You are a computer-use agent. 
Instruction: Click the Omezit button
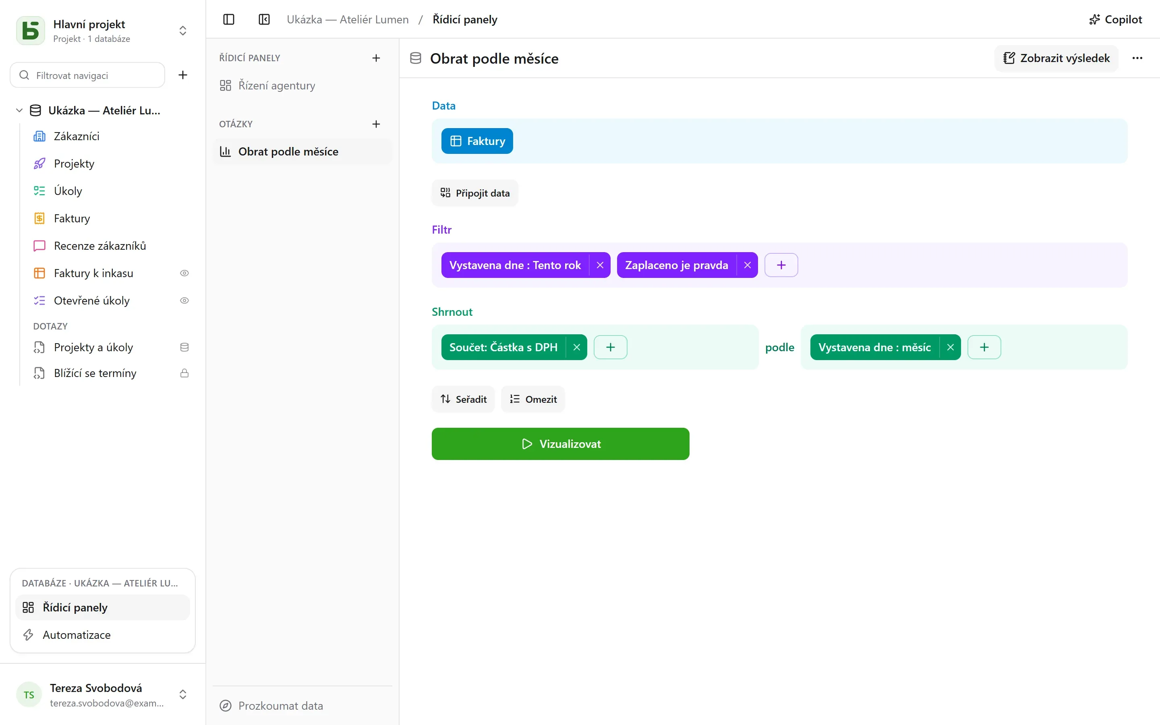coord(532,400)
